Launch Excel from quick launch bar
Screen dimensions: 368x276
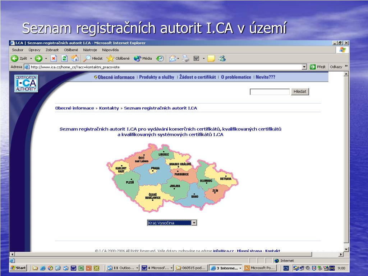click(81, 268)
